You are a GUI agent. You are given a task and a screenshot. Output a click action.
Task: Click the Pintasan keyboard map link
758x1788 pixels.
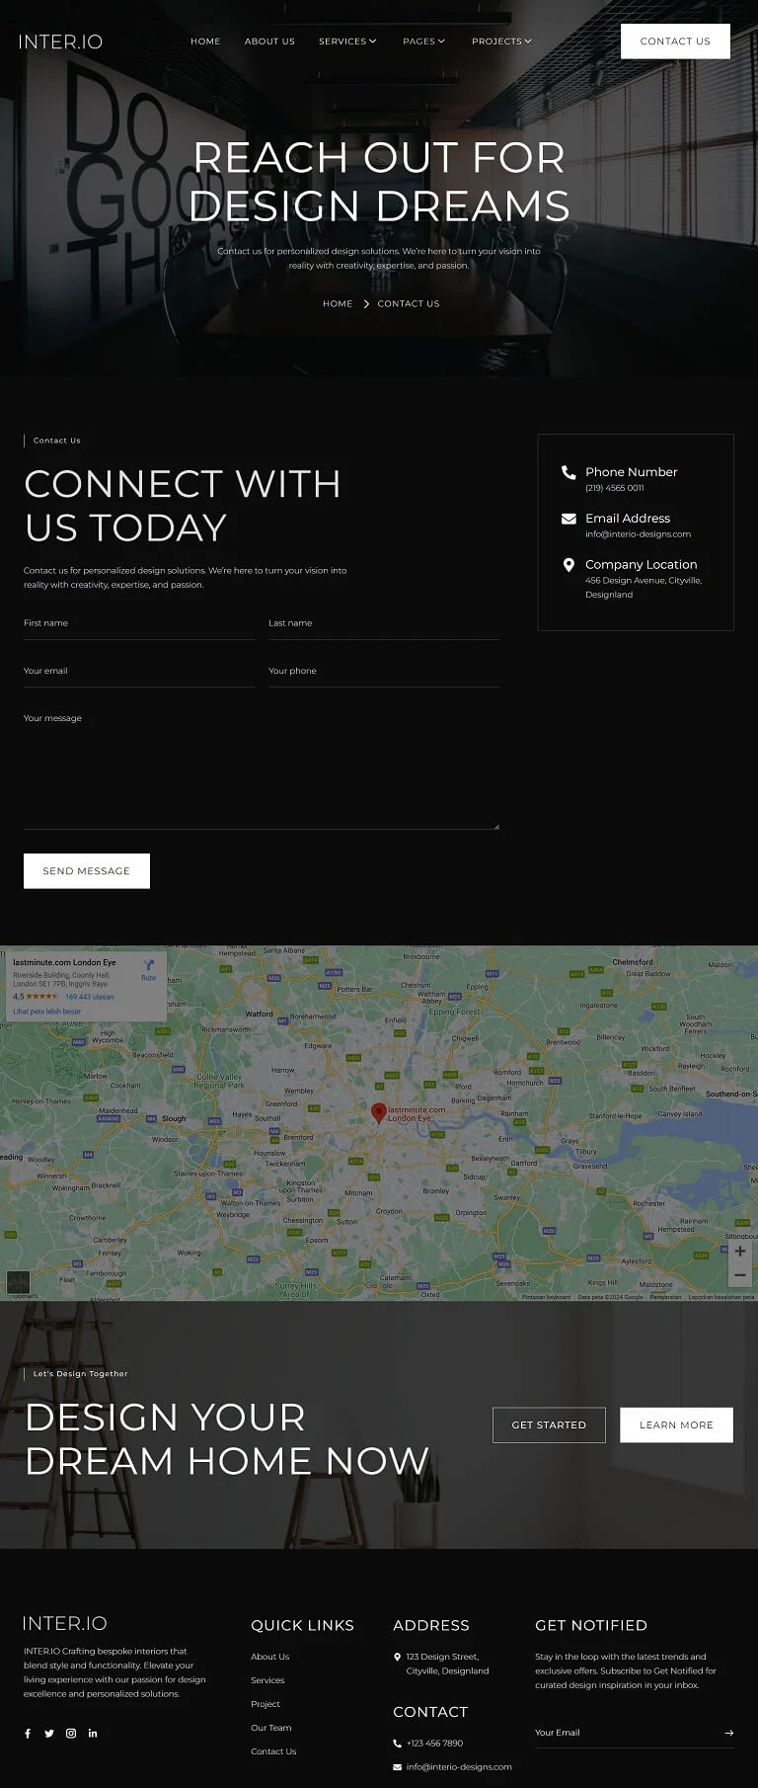(546, 1297)
